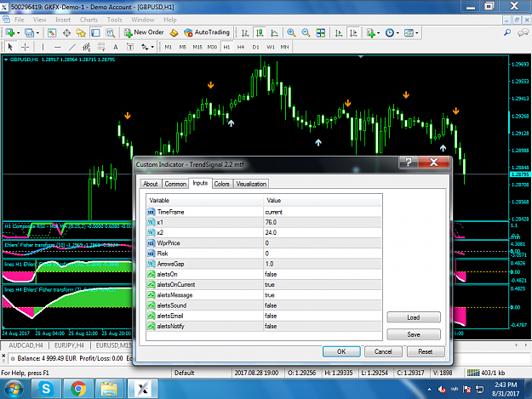Select the Crosshair tool in drawing toolbar
Viewport: 532px width, 399px height.
[25, 47]
